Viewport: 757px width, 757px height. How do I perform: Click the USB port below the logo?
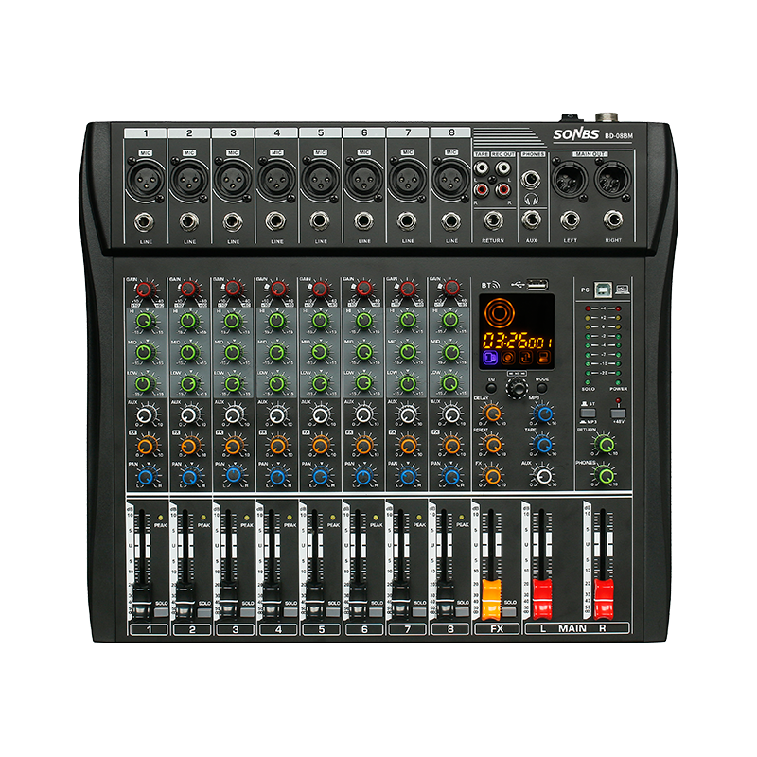pos(536,283)
